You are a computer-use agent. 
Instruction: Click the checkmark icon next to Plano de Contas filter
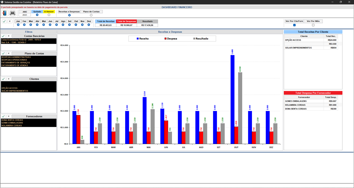coord(3,53)
